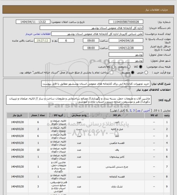Click the response deadline date 1404/04/18
The height and width of the screenshot is (195, 177).
point(126,41)
